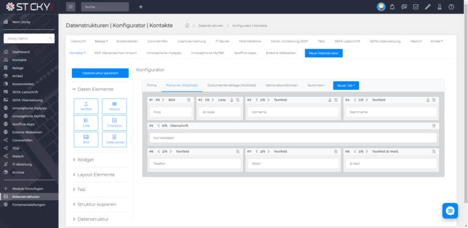
Task: Click Datenstruktur speichern button
Action: pos(101,73)
